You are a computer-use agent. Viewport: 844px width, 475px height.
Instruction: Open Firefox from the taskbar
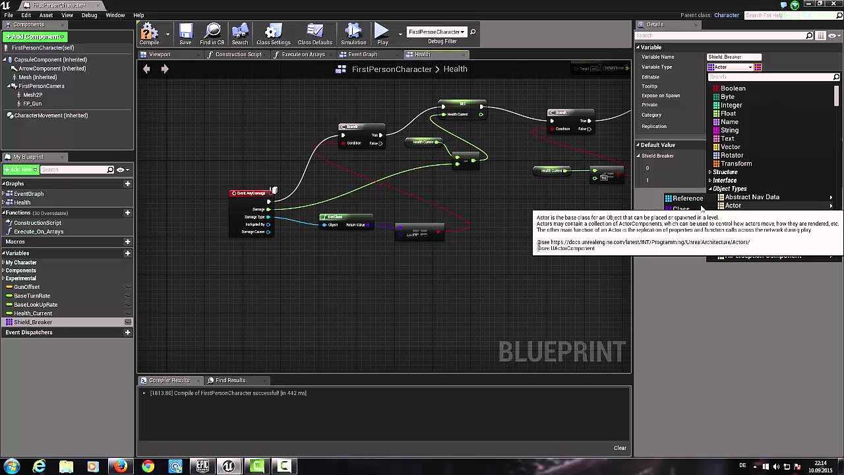pos(120,466)
